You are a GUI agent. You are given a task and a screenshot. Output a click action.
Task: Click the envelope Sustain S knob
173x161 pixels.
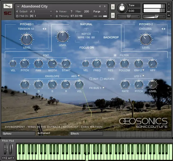[x=52, y=84]
